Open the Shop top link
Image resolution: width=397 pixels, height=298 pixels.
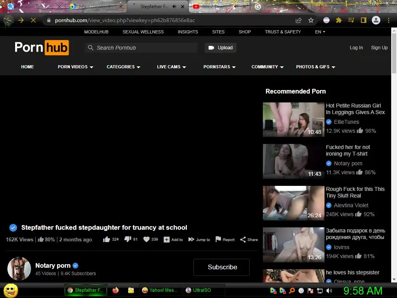point(245,32)
